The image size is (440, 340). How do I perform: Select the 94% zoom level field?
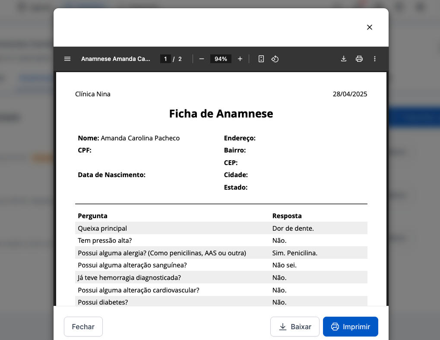pos(221,59)
